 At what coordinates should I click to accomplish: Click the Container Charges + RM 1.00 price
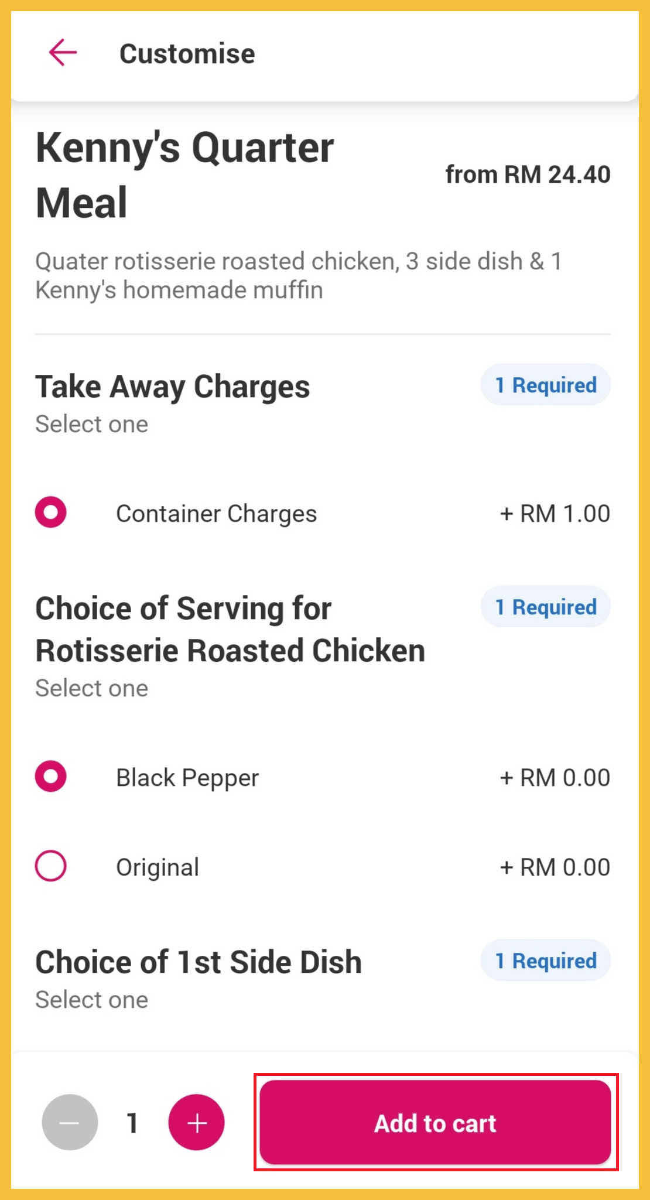555,514
